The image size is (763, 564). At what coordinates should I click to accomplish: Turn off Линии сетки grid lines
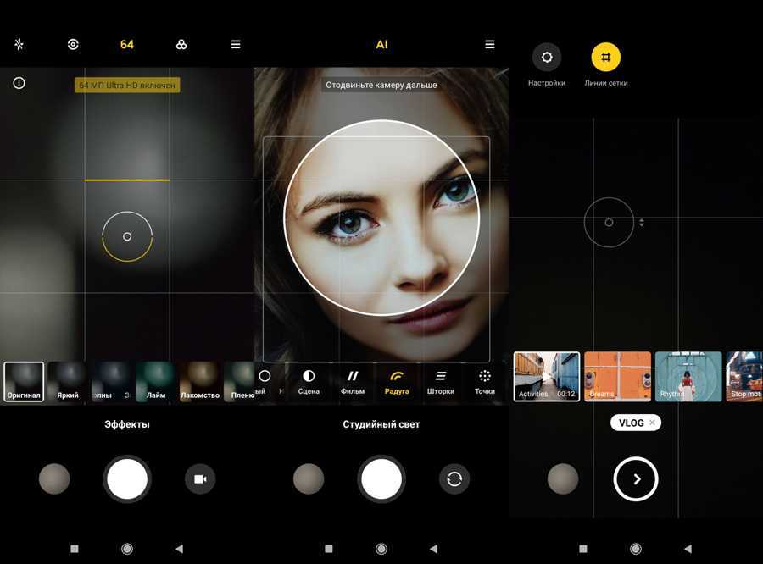coord(605,58)
